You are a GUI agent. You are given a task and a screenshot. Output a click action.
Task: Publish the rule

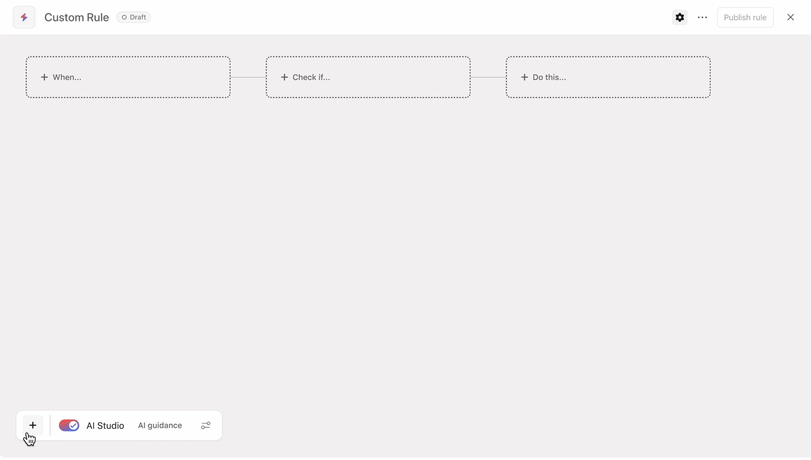[x=745, y=17]
